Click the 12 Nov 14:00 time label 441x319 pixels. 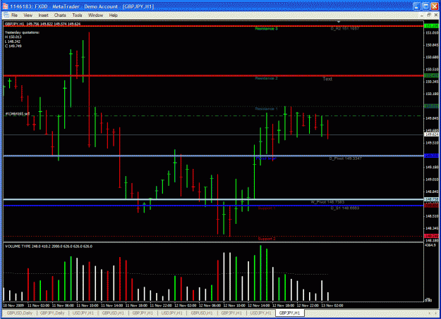[259, 306]
